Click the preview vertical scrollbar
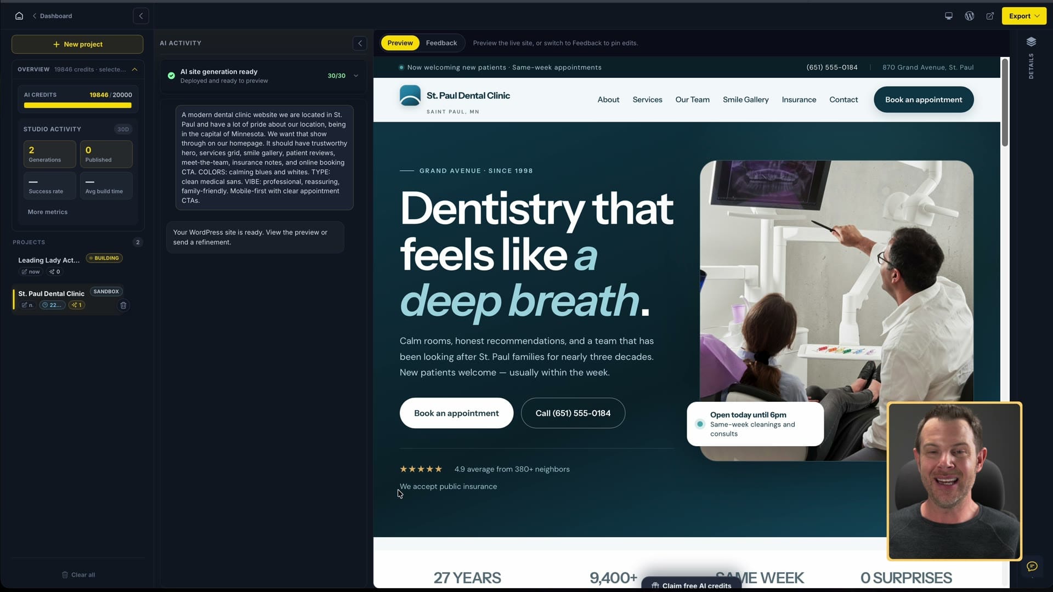Image resolution: width=1053 pixels, height=592 pixels. tap(1005, 102)
